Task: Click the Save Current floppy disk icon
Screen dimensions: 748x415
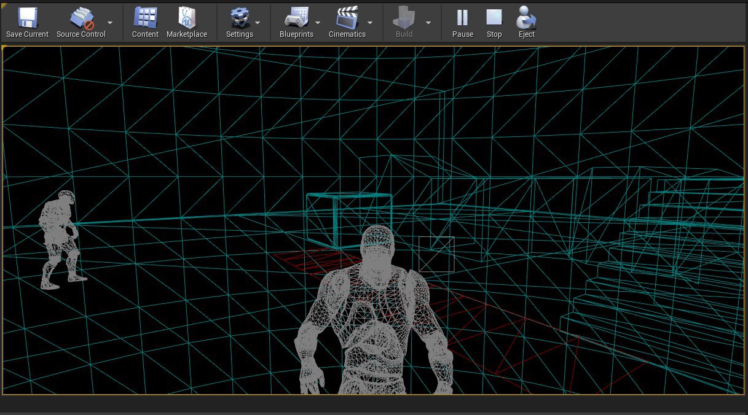Action: point(27,18)
